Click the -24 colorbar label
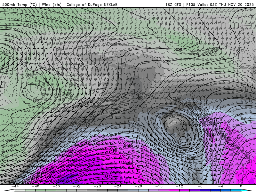The image size is (256, 192). (x=118, y=186)
